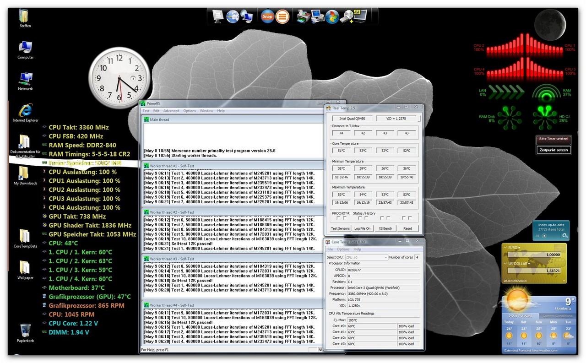
Task: Click Zeitpunkt setzen timer button
Action: (554, 150)
